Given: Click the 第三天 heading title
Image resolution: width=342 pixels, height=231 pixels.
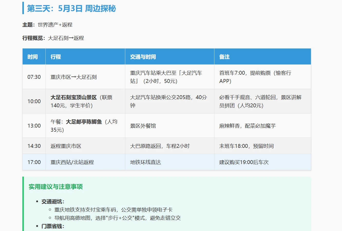Looking at the screenshot, I should 71,8.
